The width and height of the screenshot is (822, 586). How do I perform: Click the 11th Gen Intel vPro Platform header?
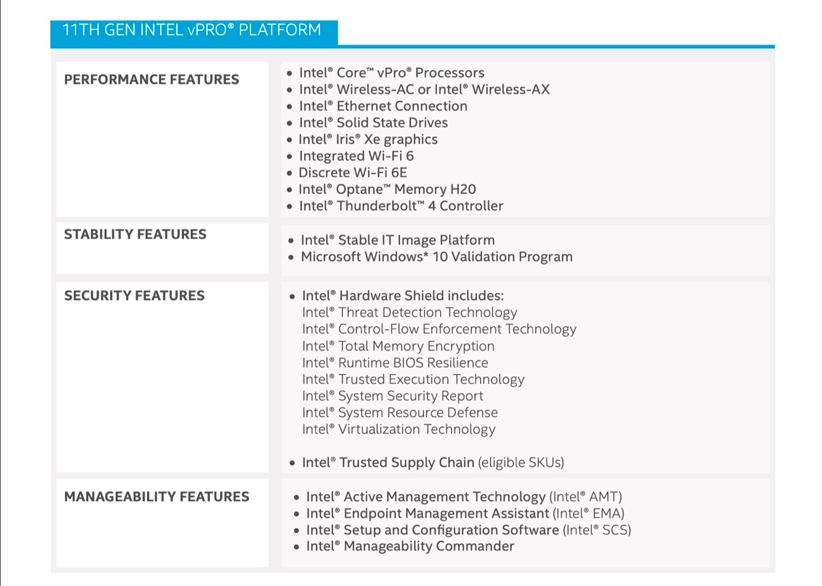192,30
